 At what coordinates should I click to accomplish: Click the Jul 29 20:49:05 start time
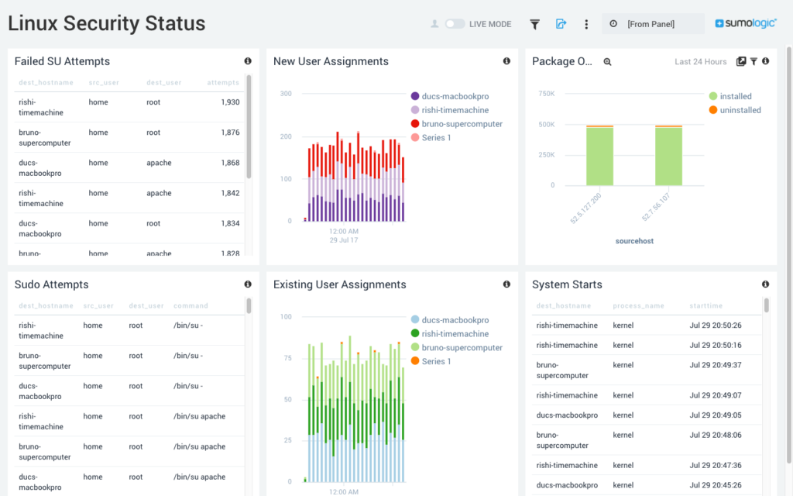pyautogui.click(x=715, y=415)
